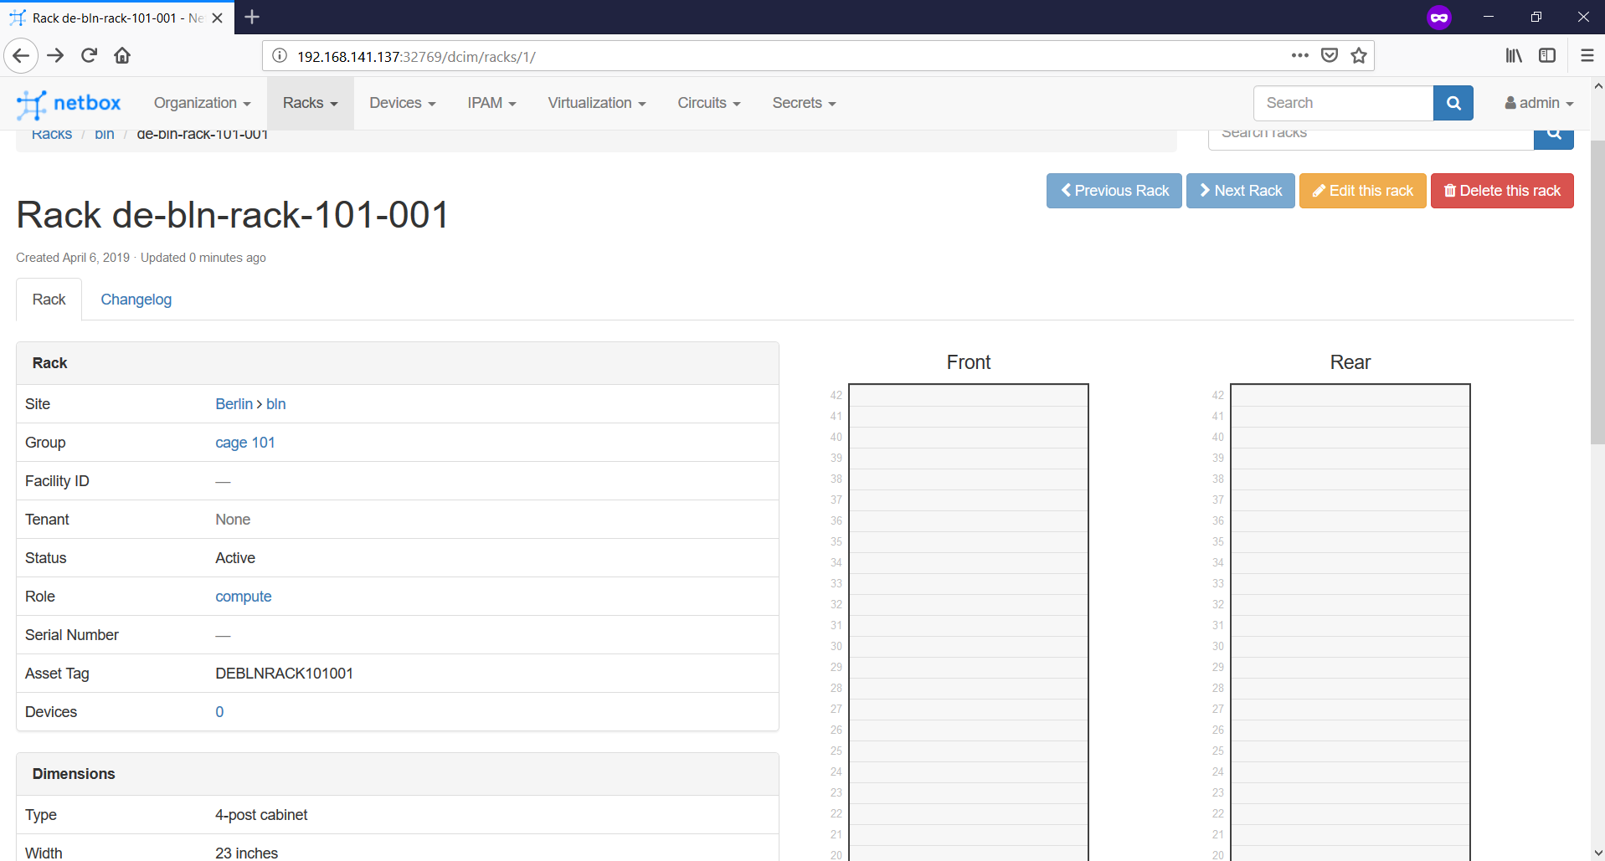The image size is (1605, 861).
Task: Select Front rack unit 42
Action: pos(969,396)
